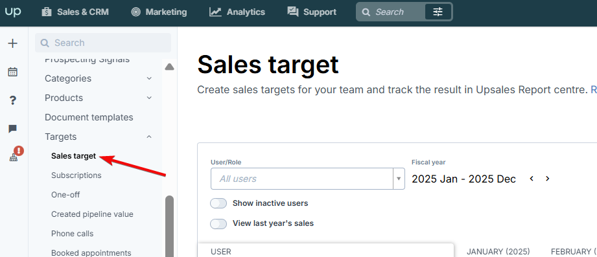Select Subscriptions under Targets
Screen dimensions: 597x257
76,175
